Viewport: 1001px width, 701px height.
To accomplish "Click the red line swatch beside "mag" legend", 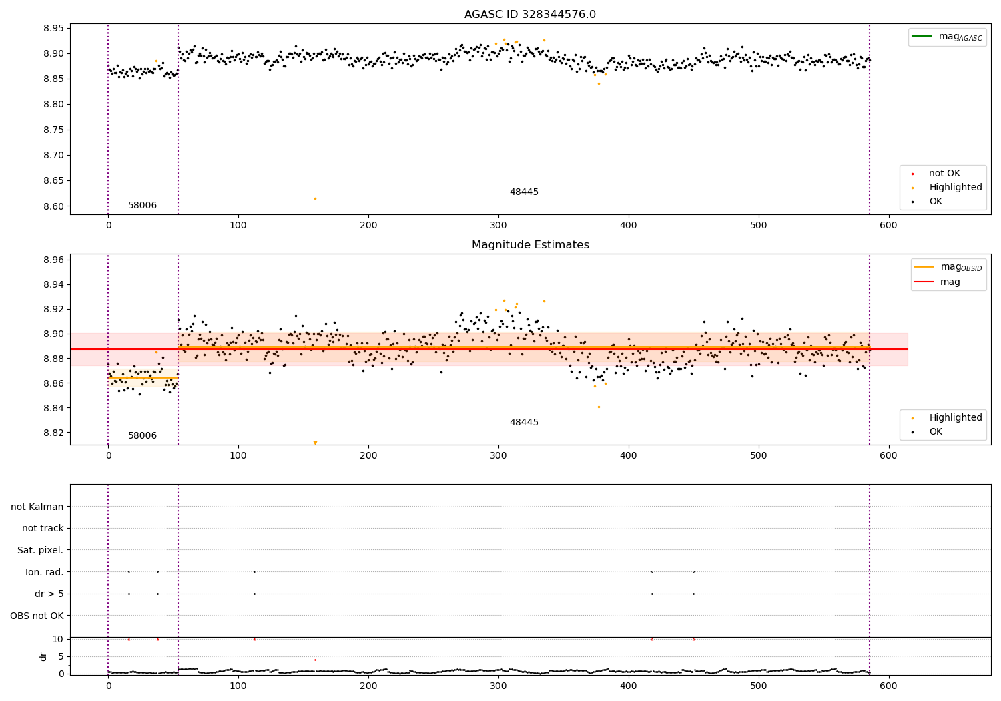I will [x=924, y=282].
